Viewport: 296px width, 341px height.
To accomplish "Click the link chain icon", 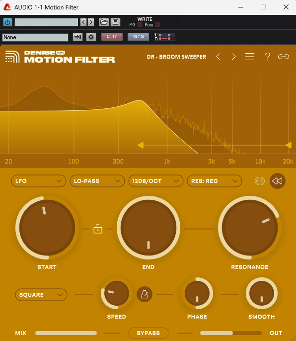I will coord(284,57).
